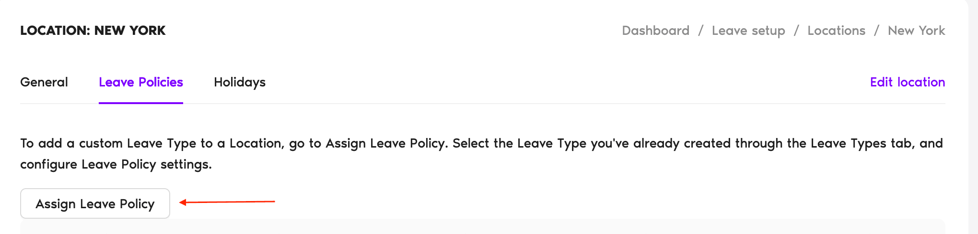Viewport: 978px width, 234px height.
Task: Click the slash separator right after Dashboard
Action: [x=700, y=31]
